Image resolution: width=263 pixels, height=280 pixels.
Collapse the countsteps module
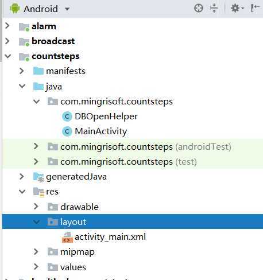(x=8, y=56)
